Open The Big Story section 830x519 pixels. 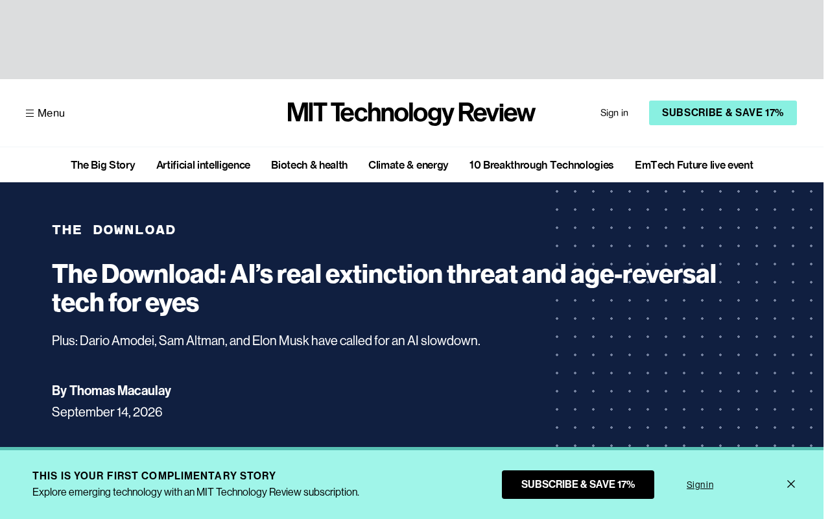[103, 165]
